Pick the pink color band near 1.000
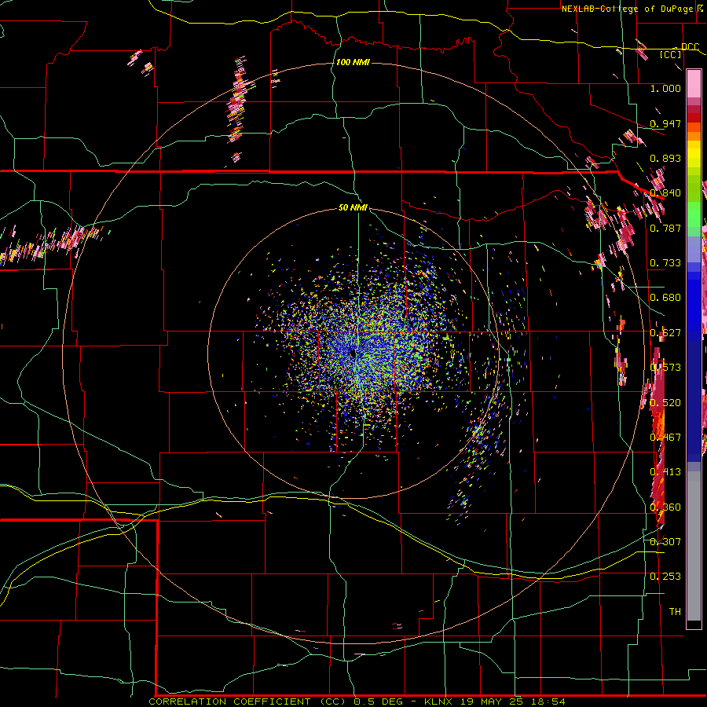The width and height of the screenshot is (707, 707). (x=694, y=84)
